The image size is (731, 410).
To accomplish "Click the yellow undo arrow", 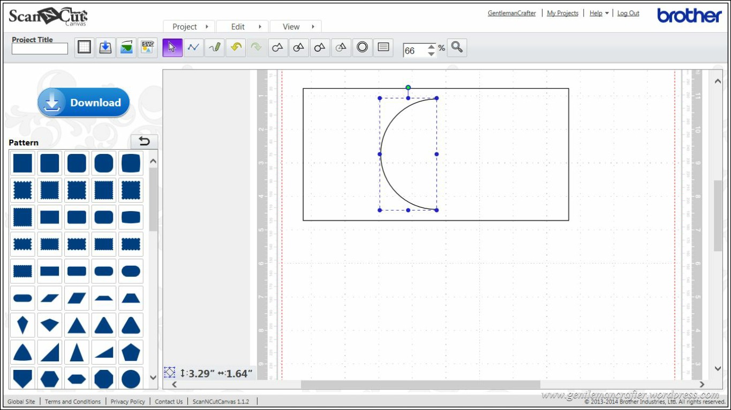I will tap(236, 47).
